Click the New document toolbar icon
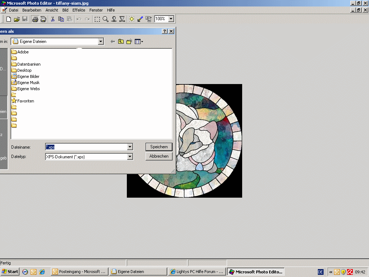369x277 pixels. [9, 19]
